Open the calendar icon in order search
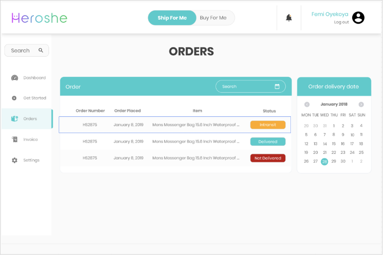 click(x=277, y=87)
